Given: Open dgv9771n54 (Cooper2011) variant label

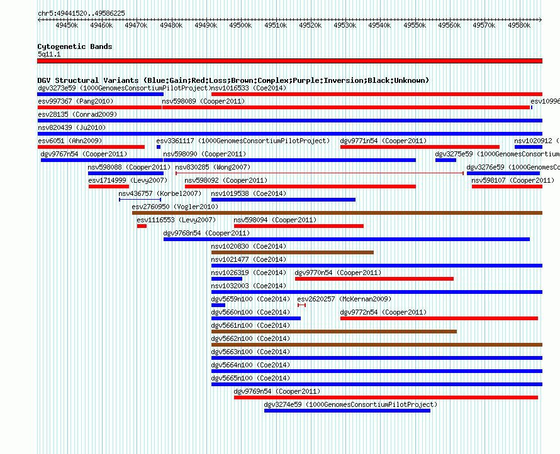Looking at the screenshot, I should tap(383, 141).
